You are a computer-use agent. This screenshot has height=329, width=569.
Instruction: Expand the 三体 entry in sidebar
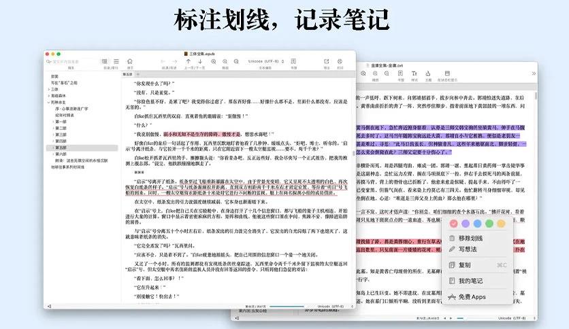tap(48, 89)
